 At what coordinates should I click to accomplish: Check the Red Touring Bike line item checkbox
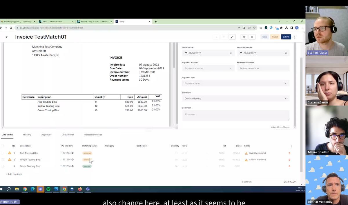click(x=2, y=153)
